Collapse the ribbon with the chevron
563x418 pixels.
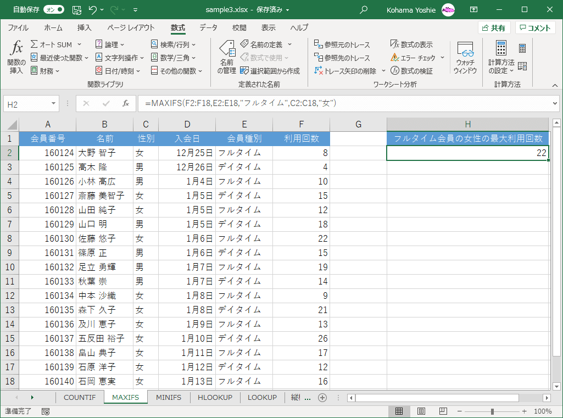click(555, 85)
